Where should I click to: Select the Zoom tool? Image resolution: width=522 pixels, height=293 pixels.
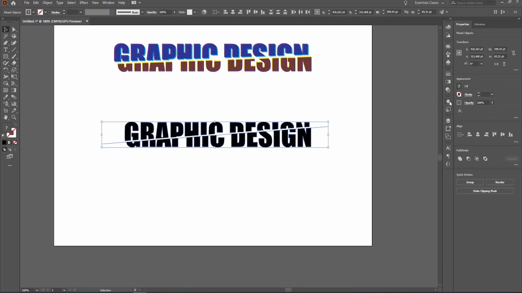click(x=14, y=117)
